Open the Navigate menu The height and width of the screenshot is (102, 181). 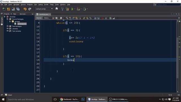point(16,5)
